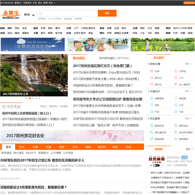Screen dimensions: 195x195
Task: Open the tag icon in 民生服务
Action: [x=152, y=139]
